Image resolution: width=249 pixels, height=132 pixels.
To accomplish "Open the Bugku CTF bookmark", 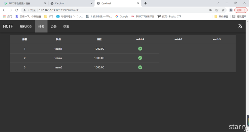I will point(169,16).
